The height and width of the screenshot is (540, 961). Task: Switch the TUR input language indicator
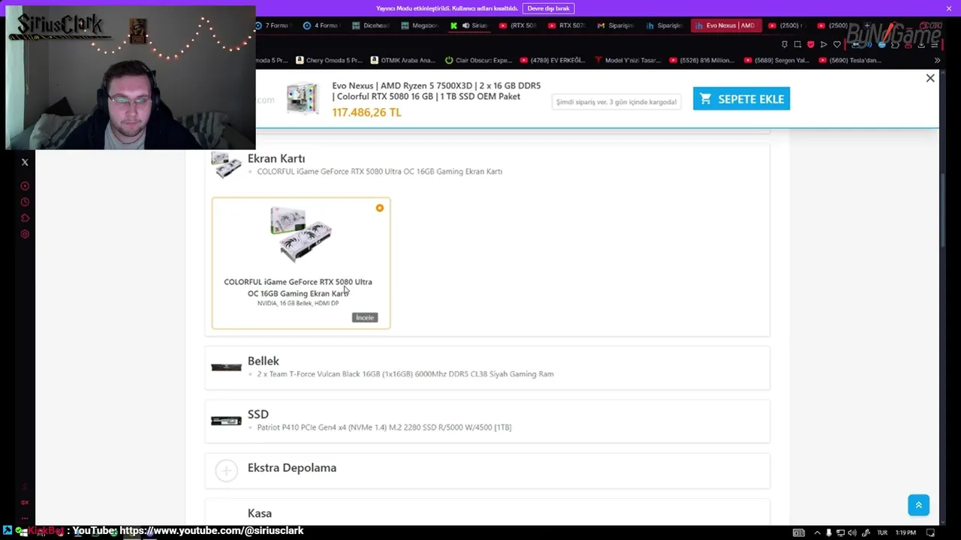click(882, 532)
